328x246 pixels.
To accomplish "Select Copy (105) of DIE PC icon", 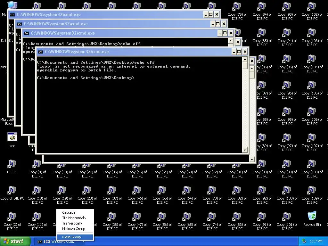I will click(312, 90).
